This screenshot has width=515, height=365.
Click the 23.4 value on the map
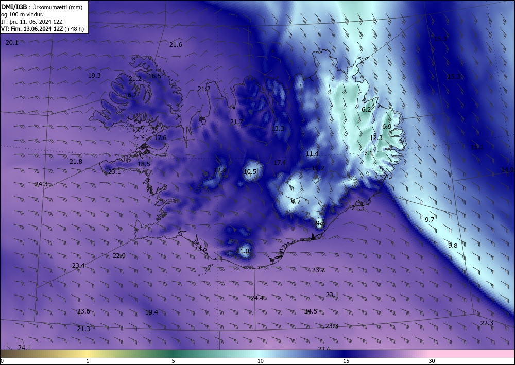(x=78, y=265)
